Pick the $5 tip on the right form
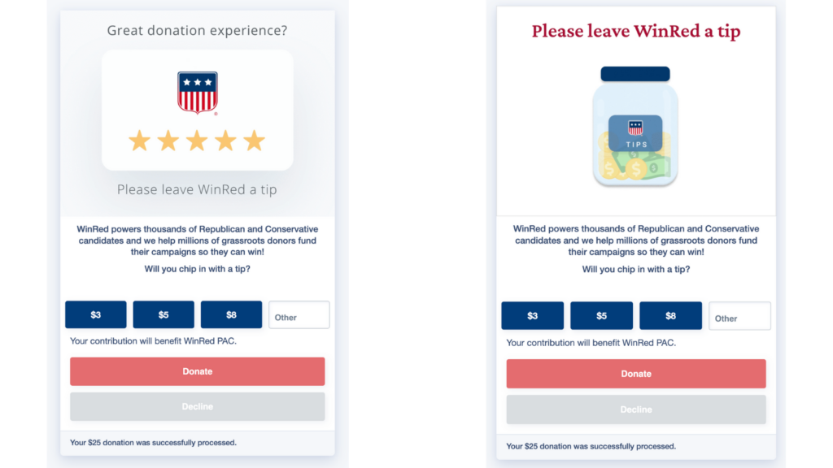The height and width of the screenshot is (468, 833). tap(601, 316)
